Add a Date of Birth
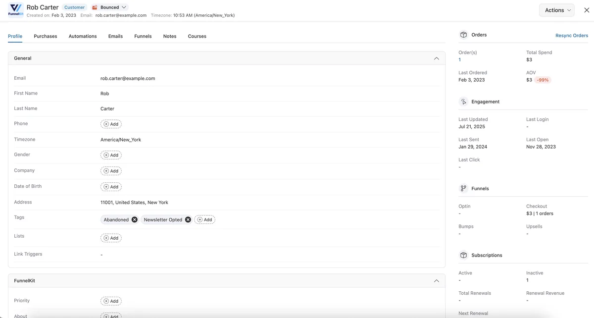This screenshot has height=318, width=594. (111, 187)
